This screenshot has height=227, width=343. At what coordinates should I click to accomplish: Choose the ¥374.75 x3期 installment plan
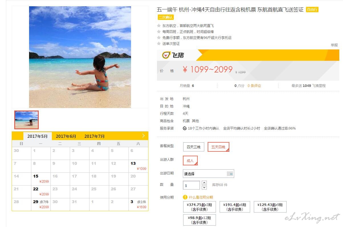click(x=199, y=207)
